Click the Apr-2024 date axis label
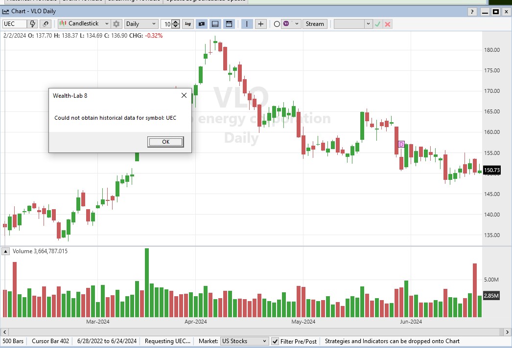512x348 pixels. [x=196, y=322]
